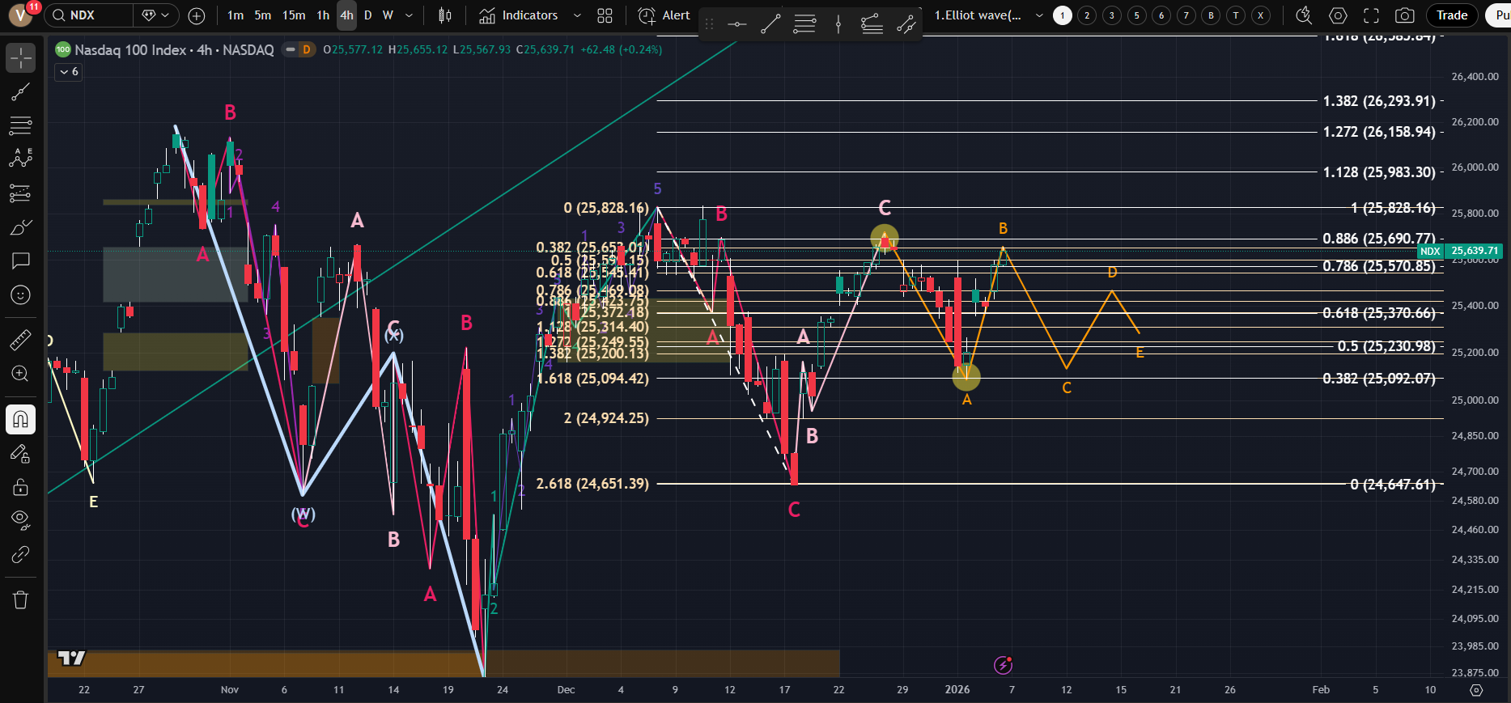
Task: Click the Trade button
Action: [1452, 15]
